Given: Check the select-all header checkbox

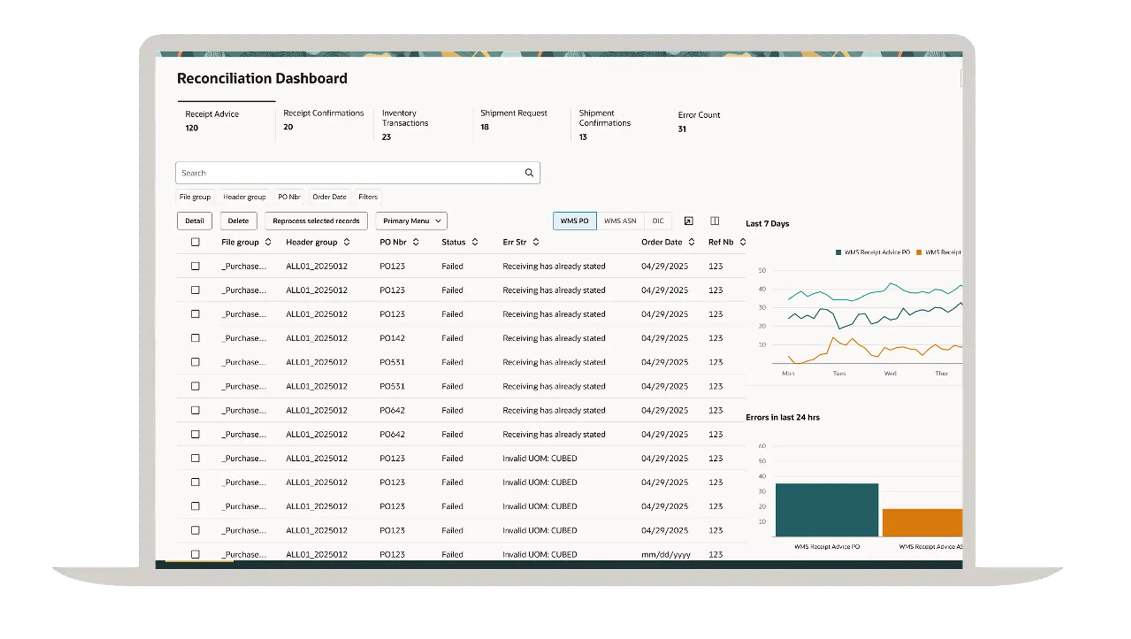Looking at the screenshot, I should pos(195,242).
